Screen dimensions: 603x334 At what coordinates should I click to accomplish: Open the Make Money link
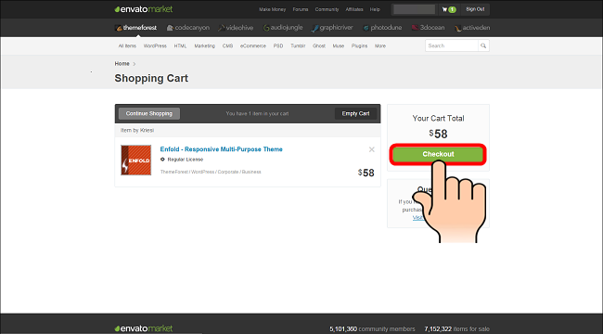point(272,9)
